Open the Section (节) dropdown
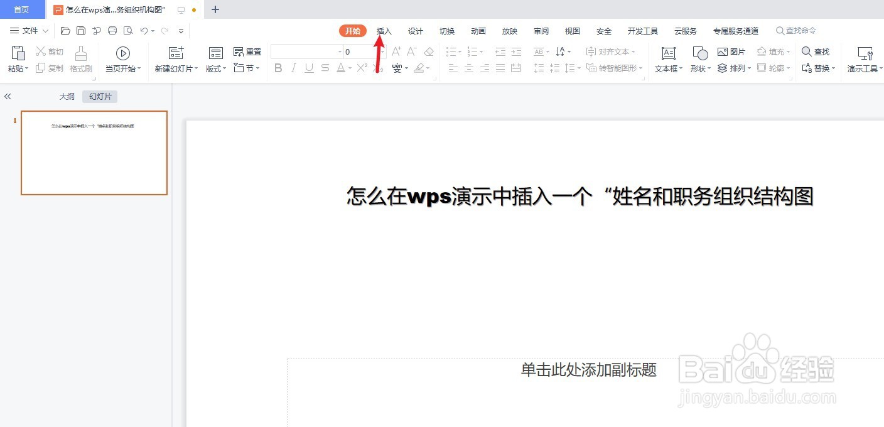This screenshot has width=884, height=427. pos(247,68)
